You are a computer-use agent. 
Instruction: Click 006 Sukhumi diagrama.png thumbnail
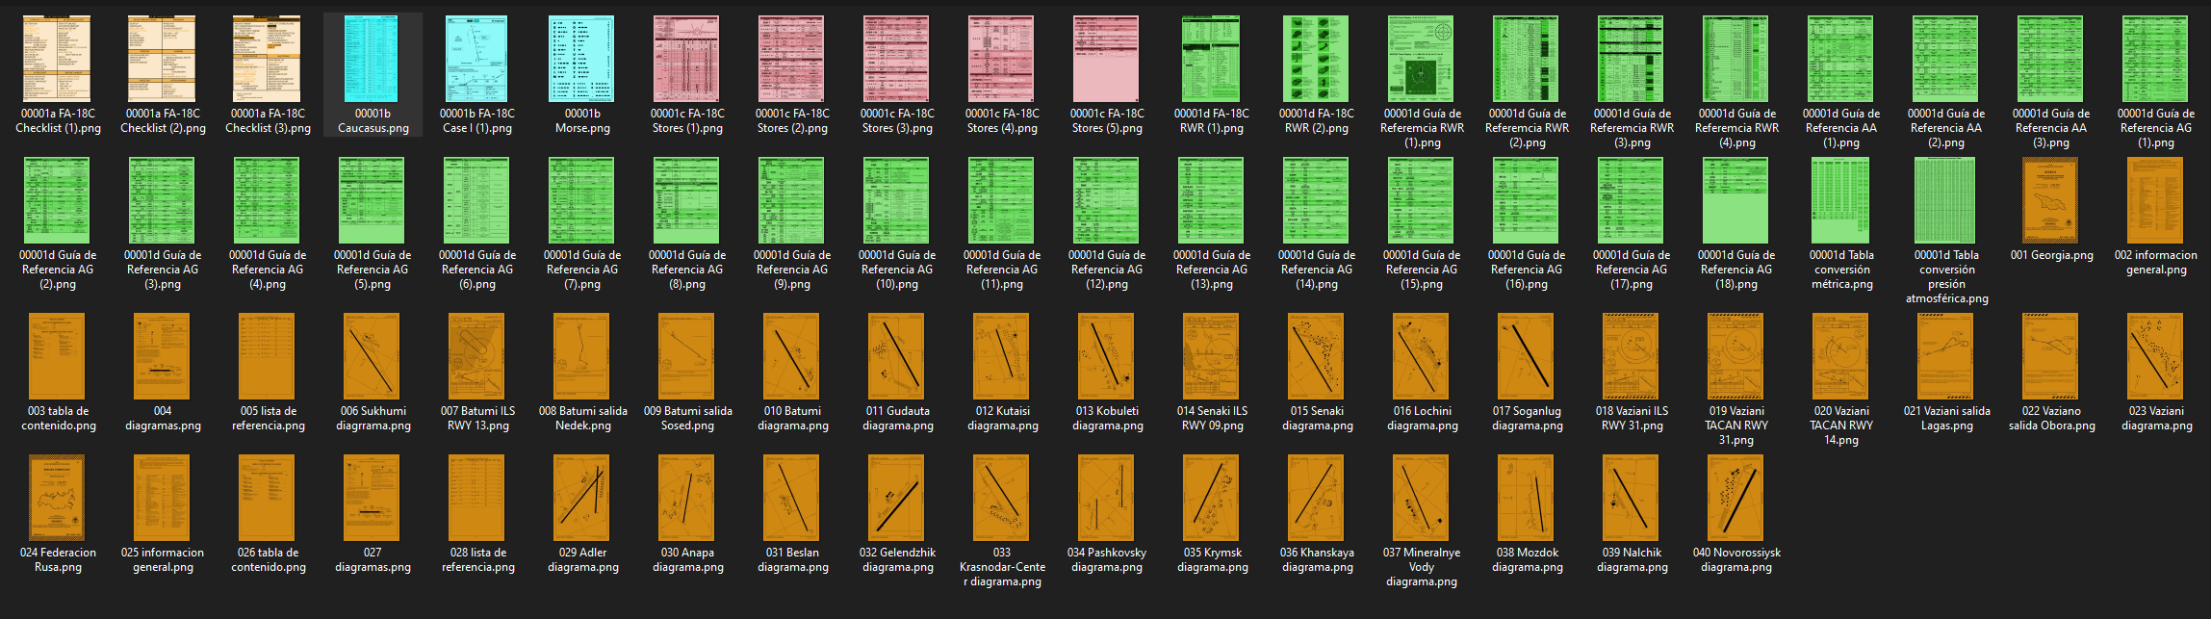coord(373,357)
